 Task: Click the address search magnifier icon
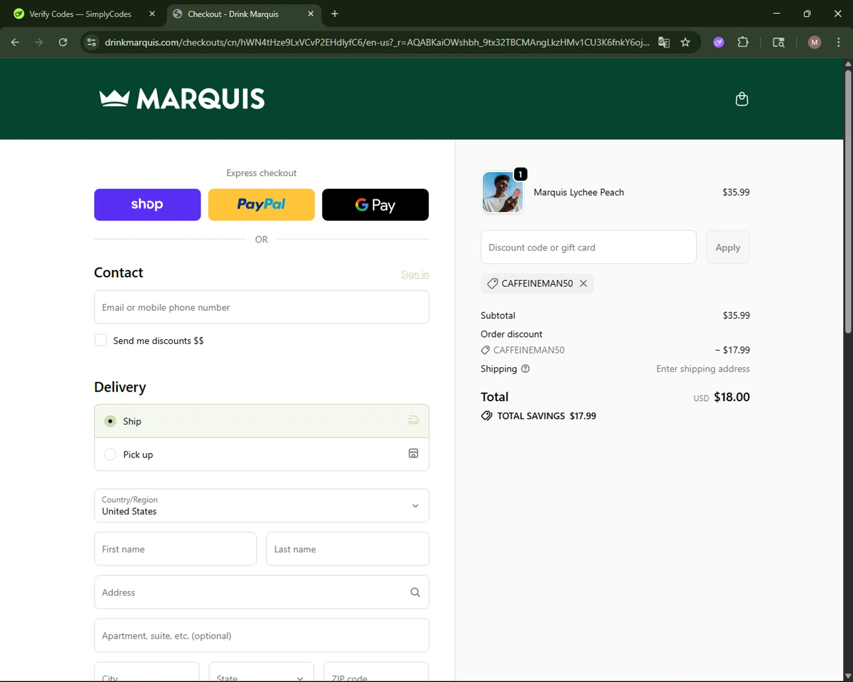point(415,592)
